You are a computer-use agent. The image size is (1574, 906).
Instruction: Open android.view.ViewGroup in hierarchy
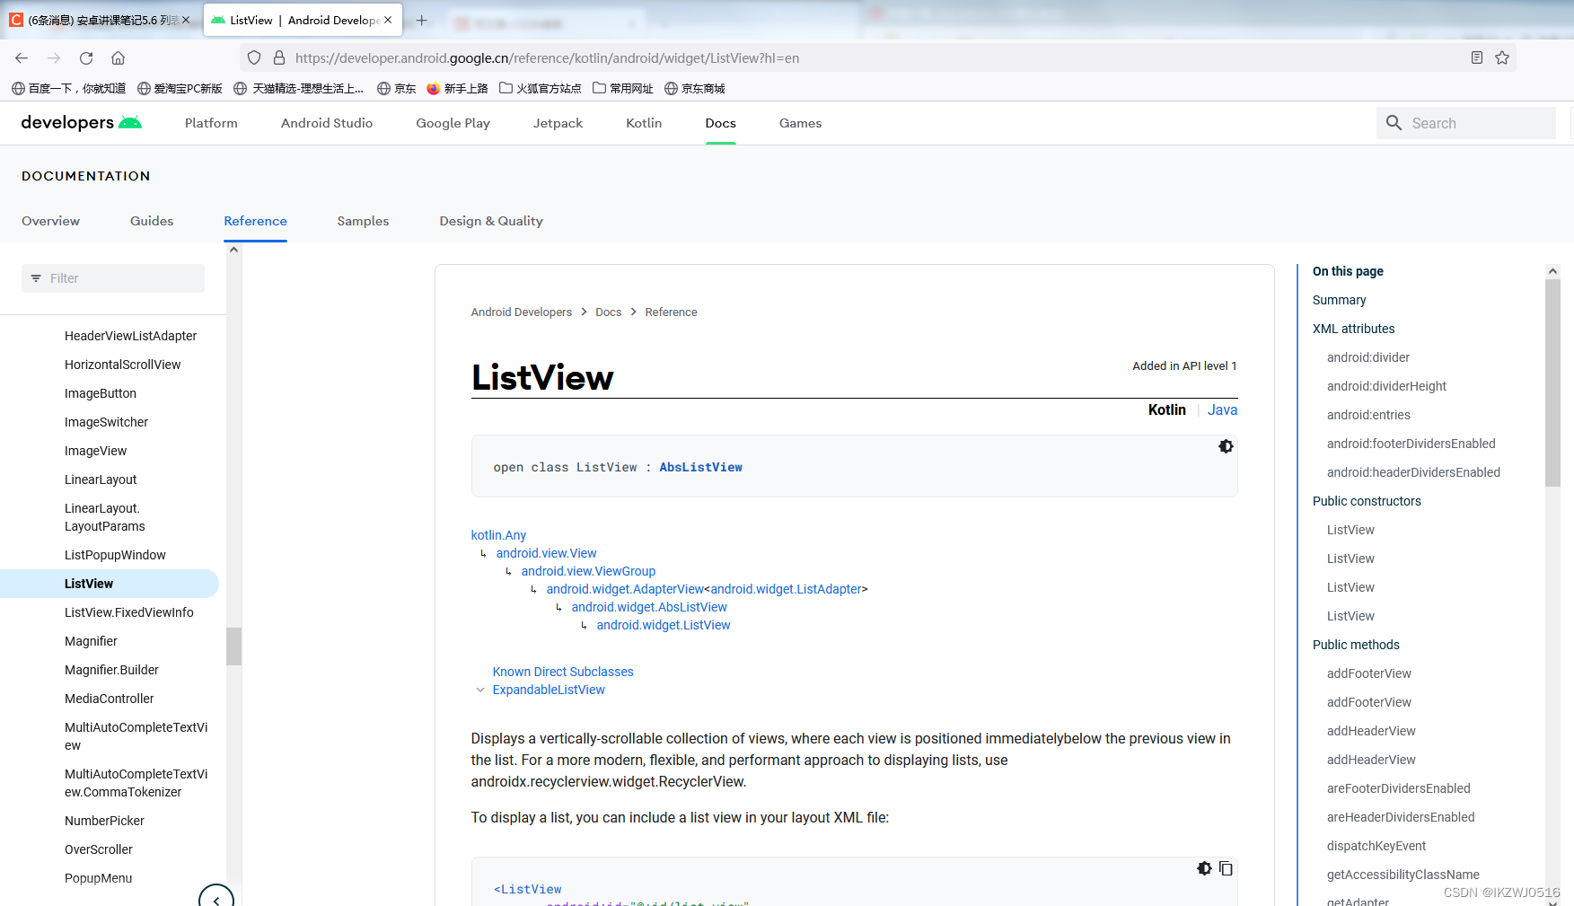[588, 571]
